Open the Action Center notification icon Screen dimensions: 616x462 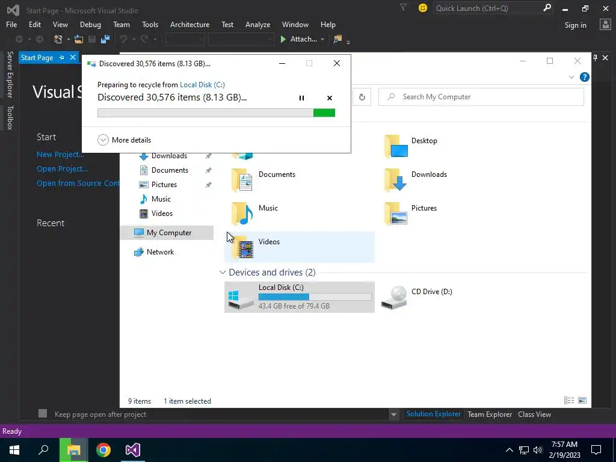point(596,450)
